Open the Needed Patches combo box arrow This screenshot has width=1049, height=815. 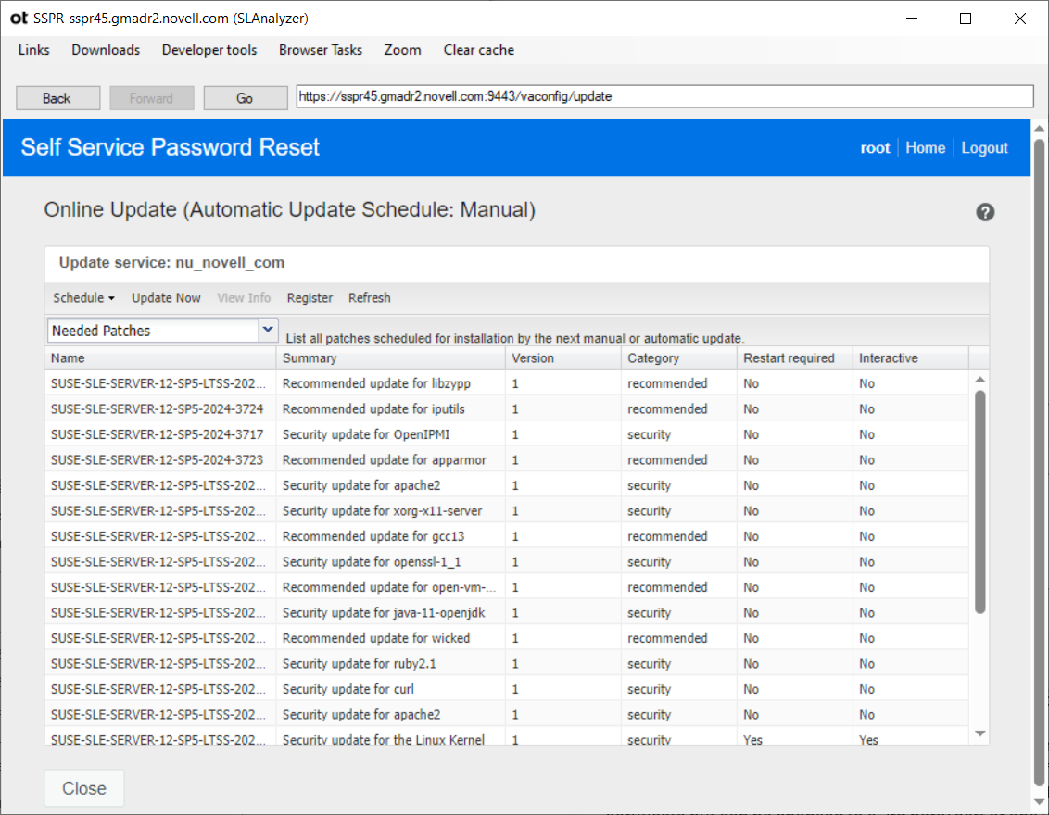coord(268,330)
